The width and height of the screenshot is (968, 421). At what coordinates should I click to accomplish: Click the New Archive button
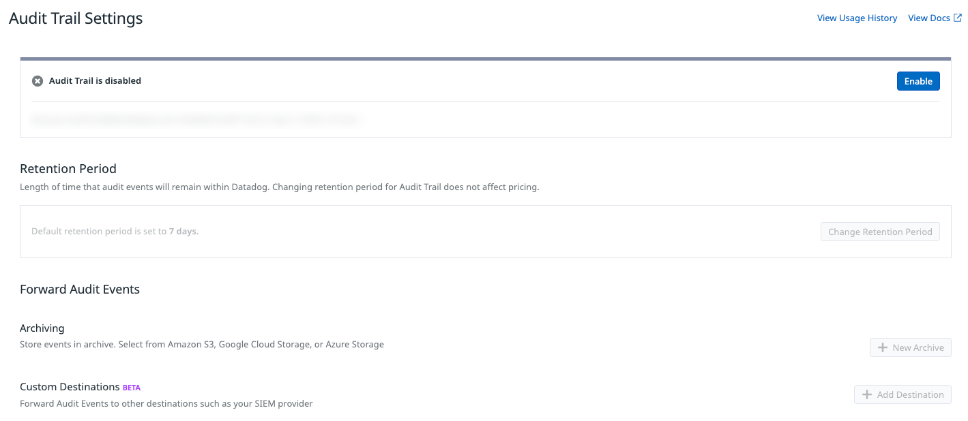coord(910,347)
